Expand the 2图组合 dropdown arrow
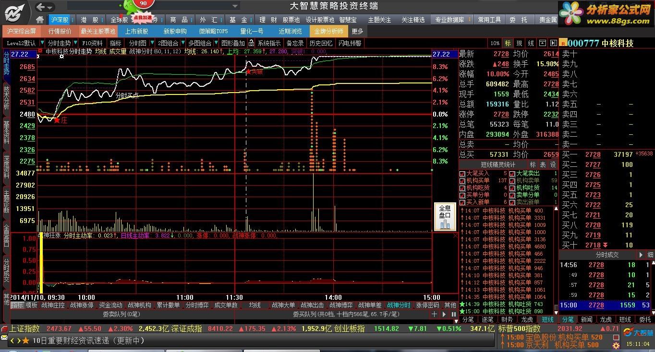 [x=182, y=43]
